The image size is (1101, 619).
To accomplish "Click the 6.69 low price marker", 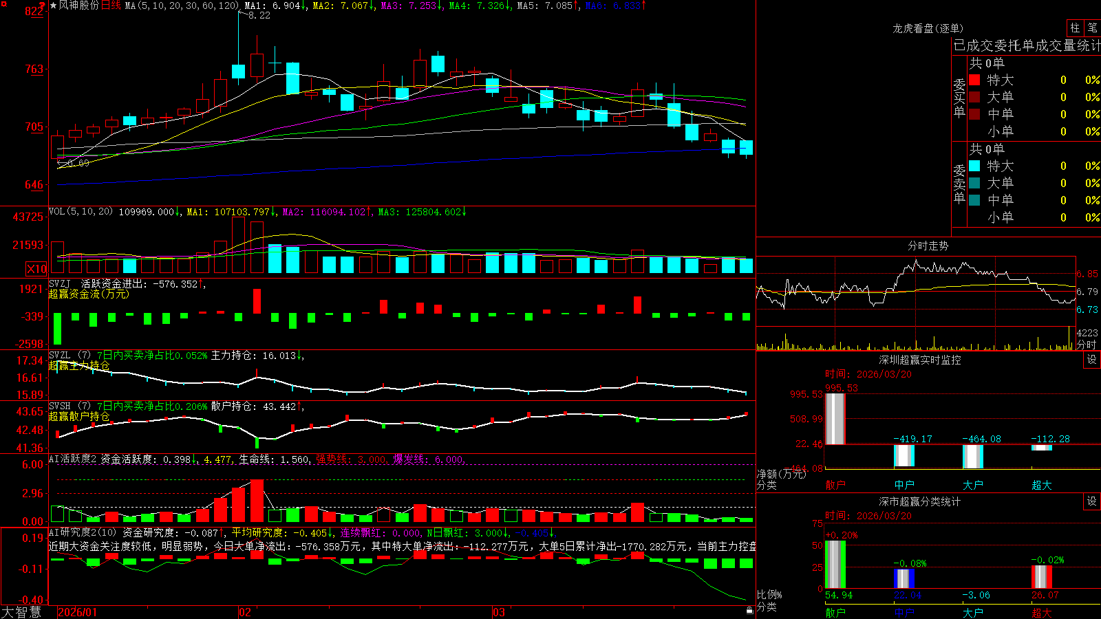I will (x=78, y=163).
